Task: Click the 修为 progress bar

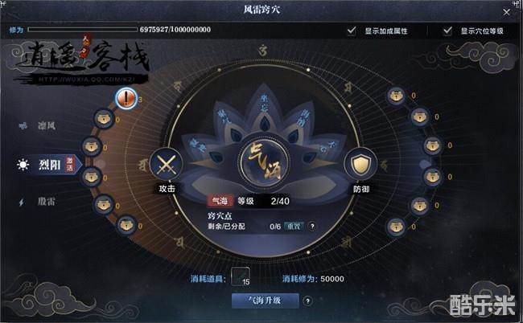Action: coord(82,30)
